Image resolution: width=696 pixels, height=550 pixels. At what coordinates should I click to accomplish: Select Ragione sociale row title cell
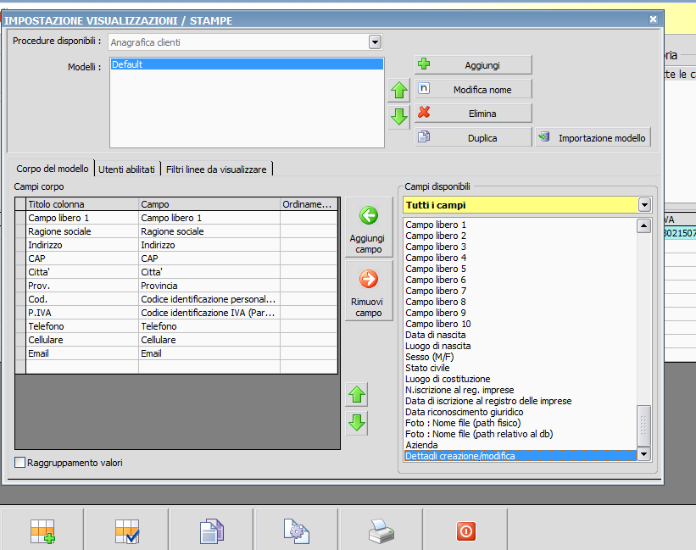pyautogui.click(x=82, y=231)
